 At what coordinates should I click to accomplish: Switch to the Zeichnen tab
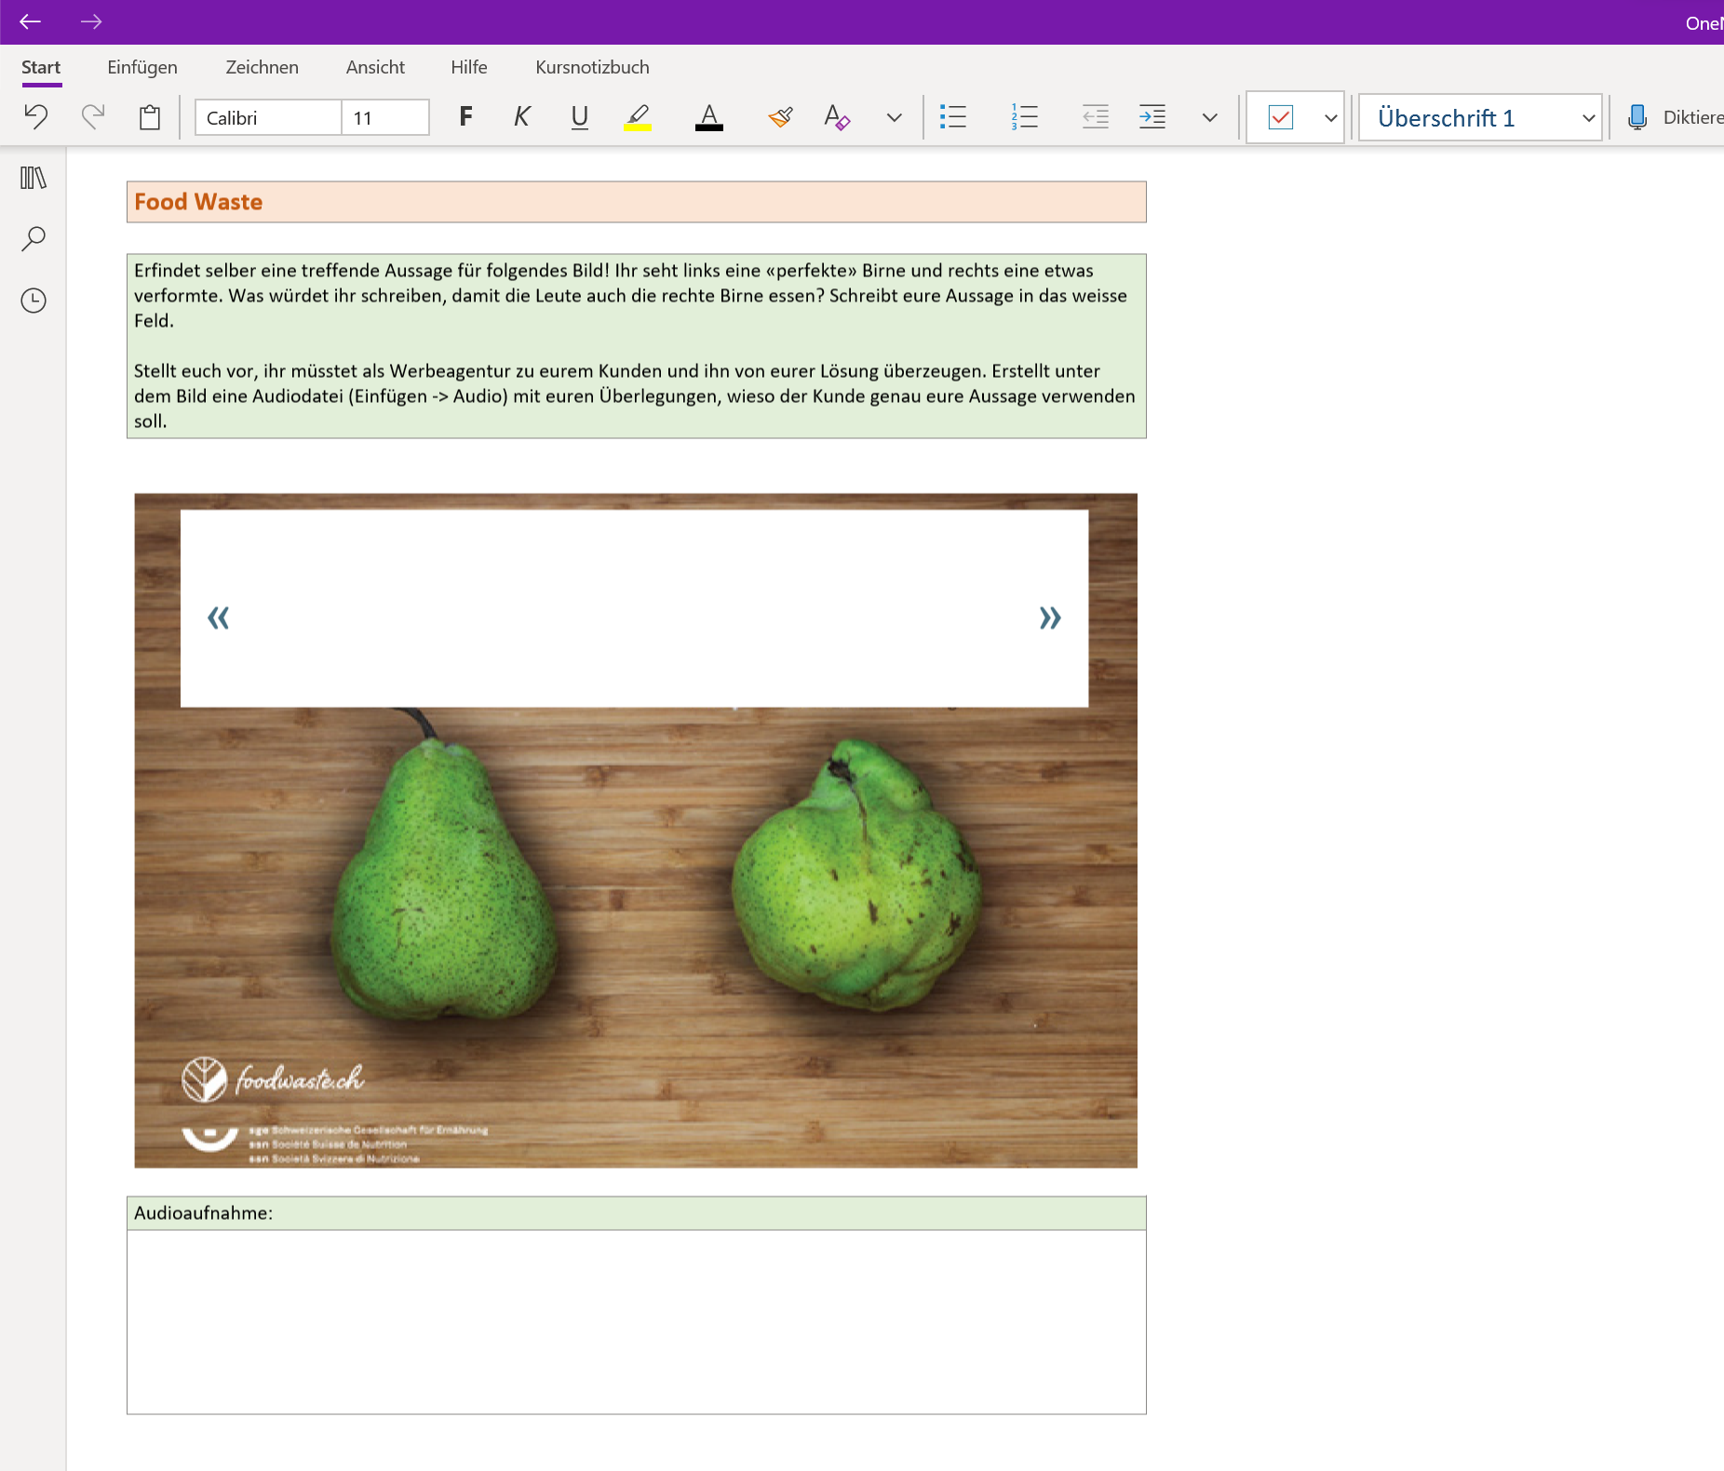[x=262, y=67]
